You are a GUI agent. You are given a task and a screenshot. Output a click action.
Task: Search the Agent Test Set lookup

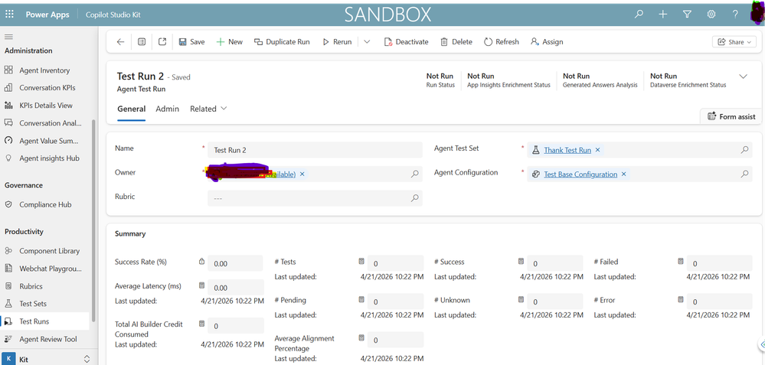[x=744, y=150]
